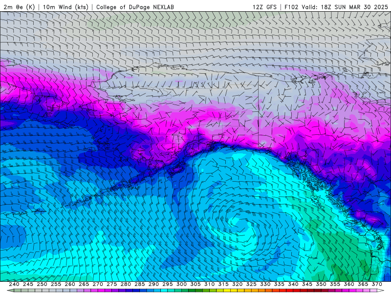
Task: Click the '10m Wind (kts)' title label
Action: [x=65, y=7]
